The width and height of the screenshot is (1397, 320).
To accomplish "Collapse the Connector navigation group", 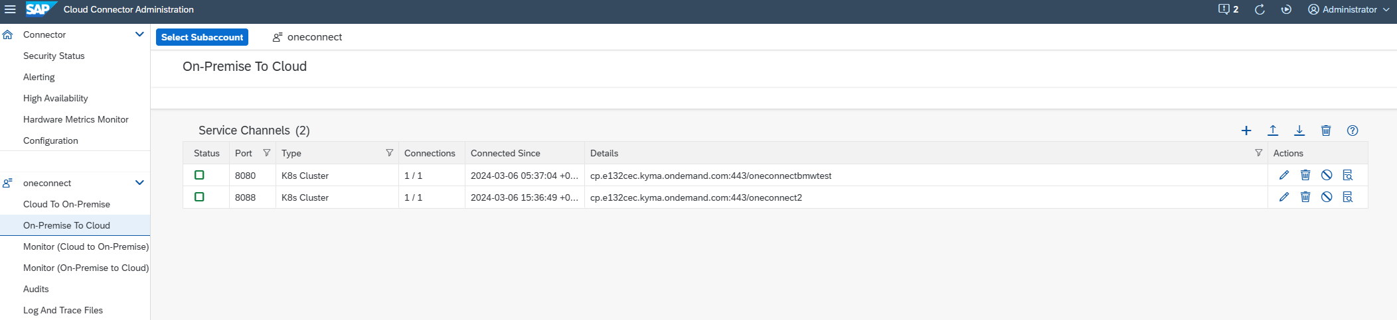I will click(x=139, y=34).
